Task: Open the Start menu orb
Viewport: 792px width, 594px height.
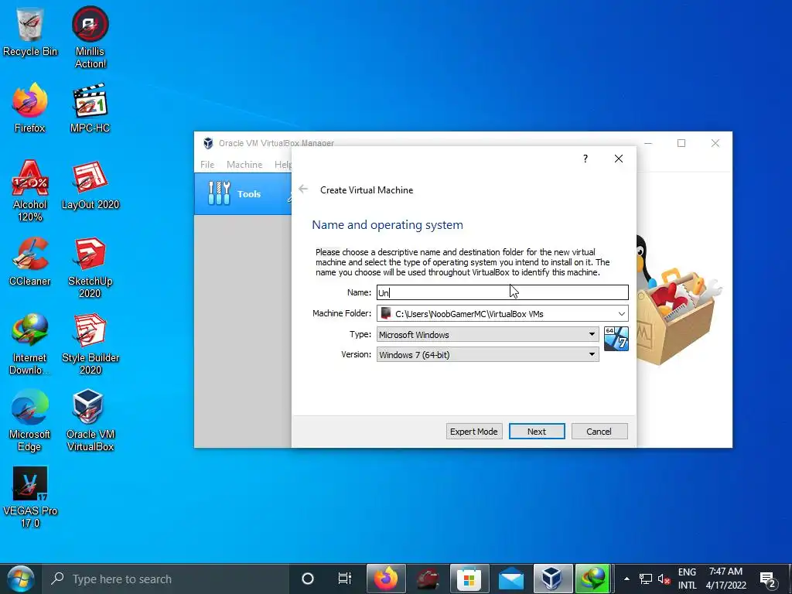Action: [x=21, y=579]
